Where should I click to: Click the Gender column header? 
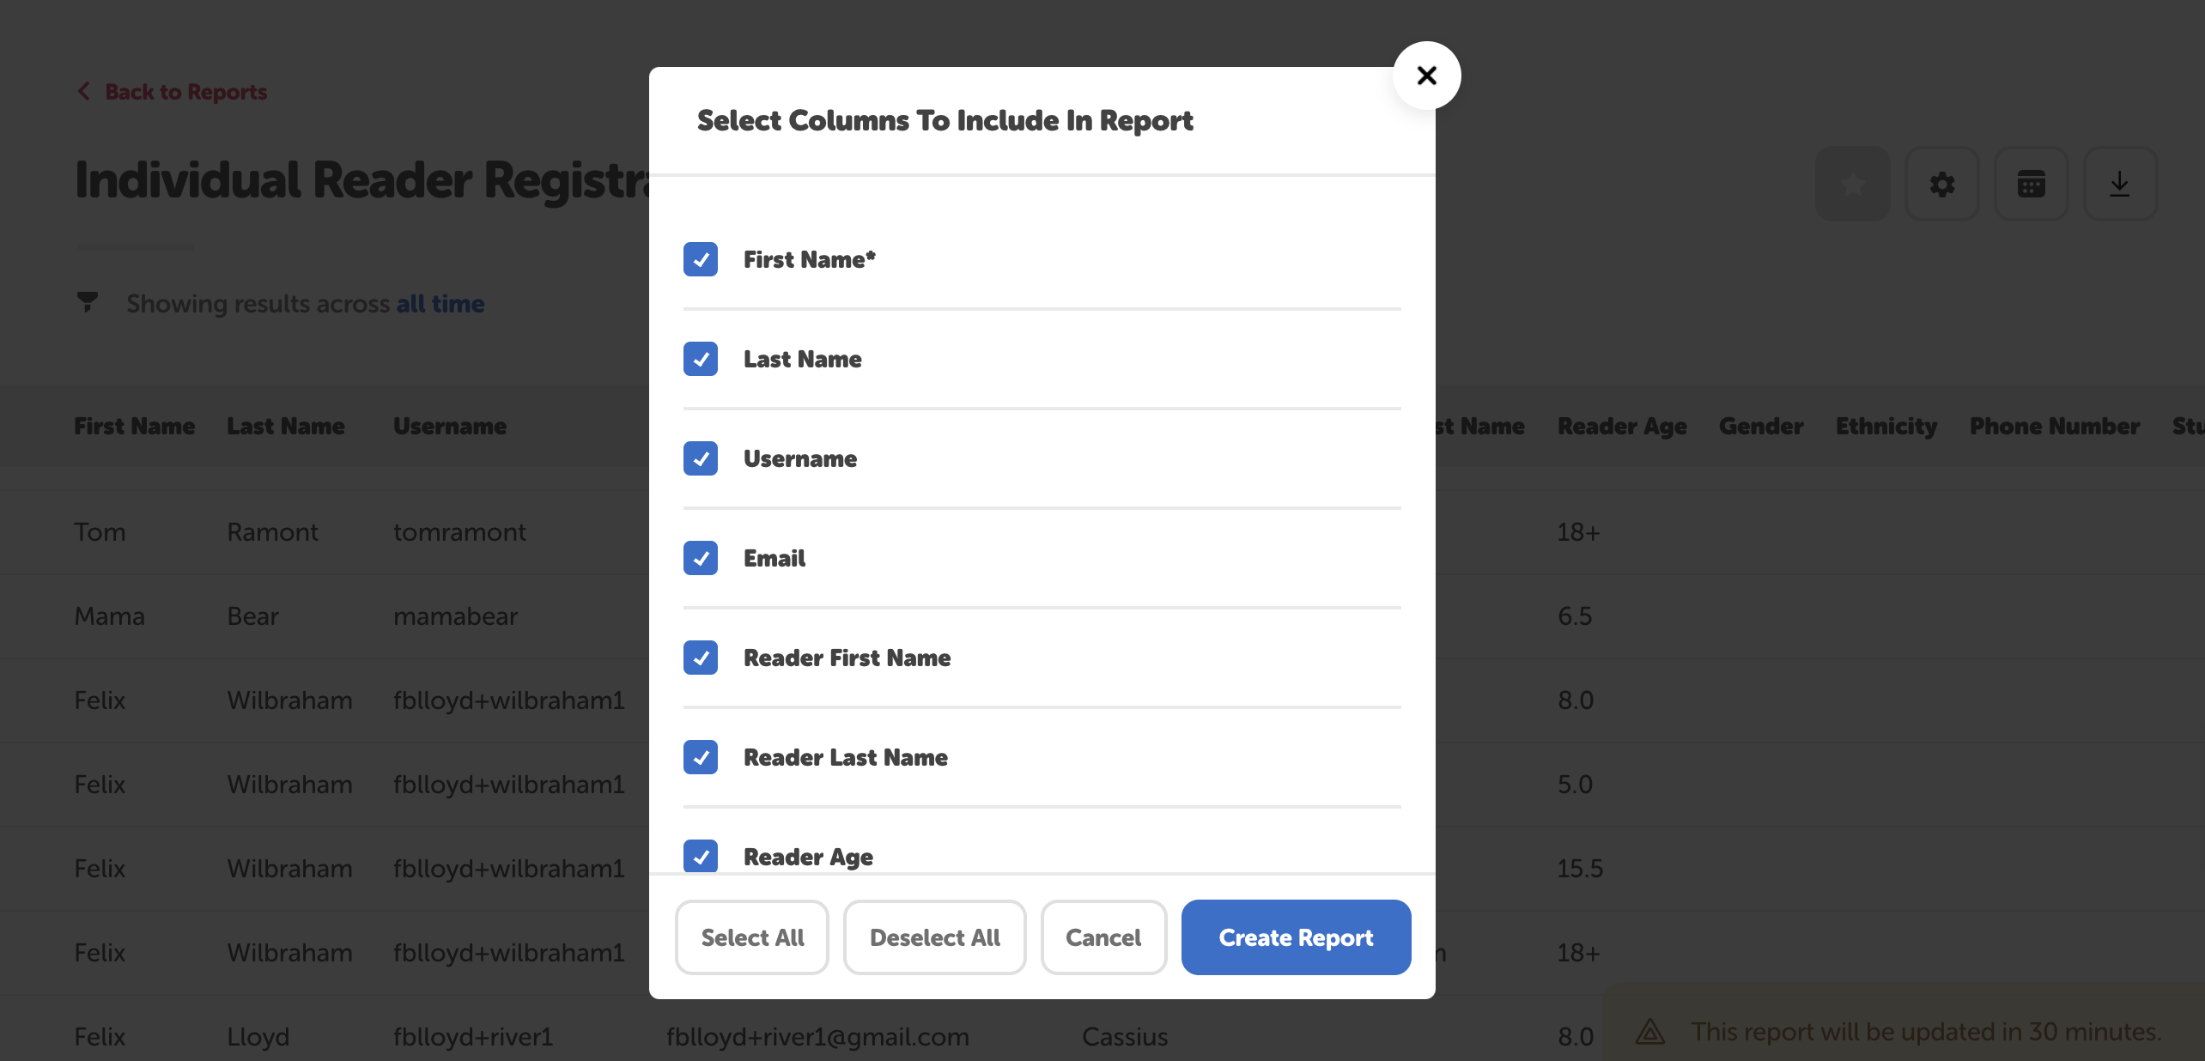(x=1760, y=426)
